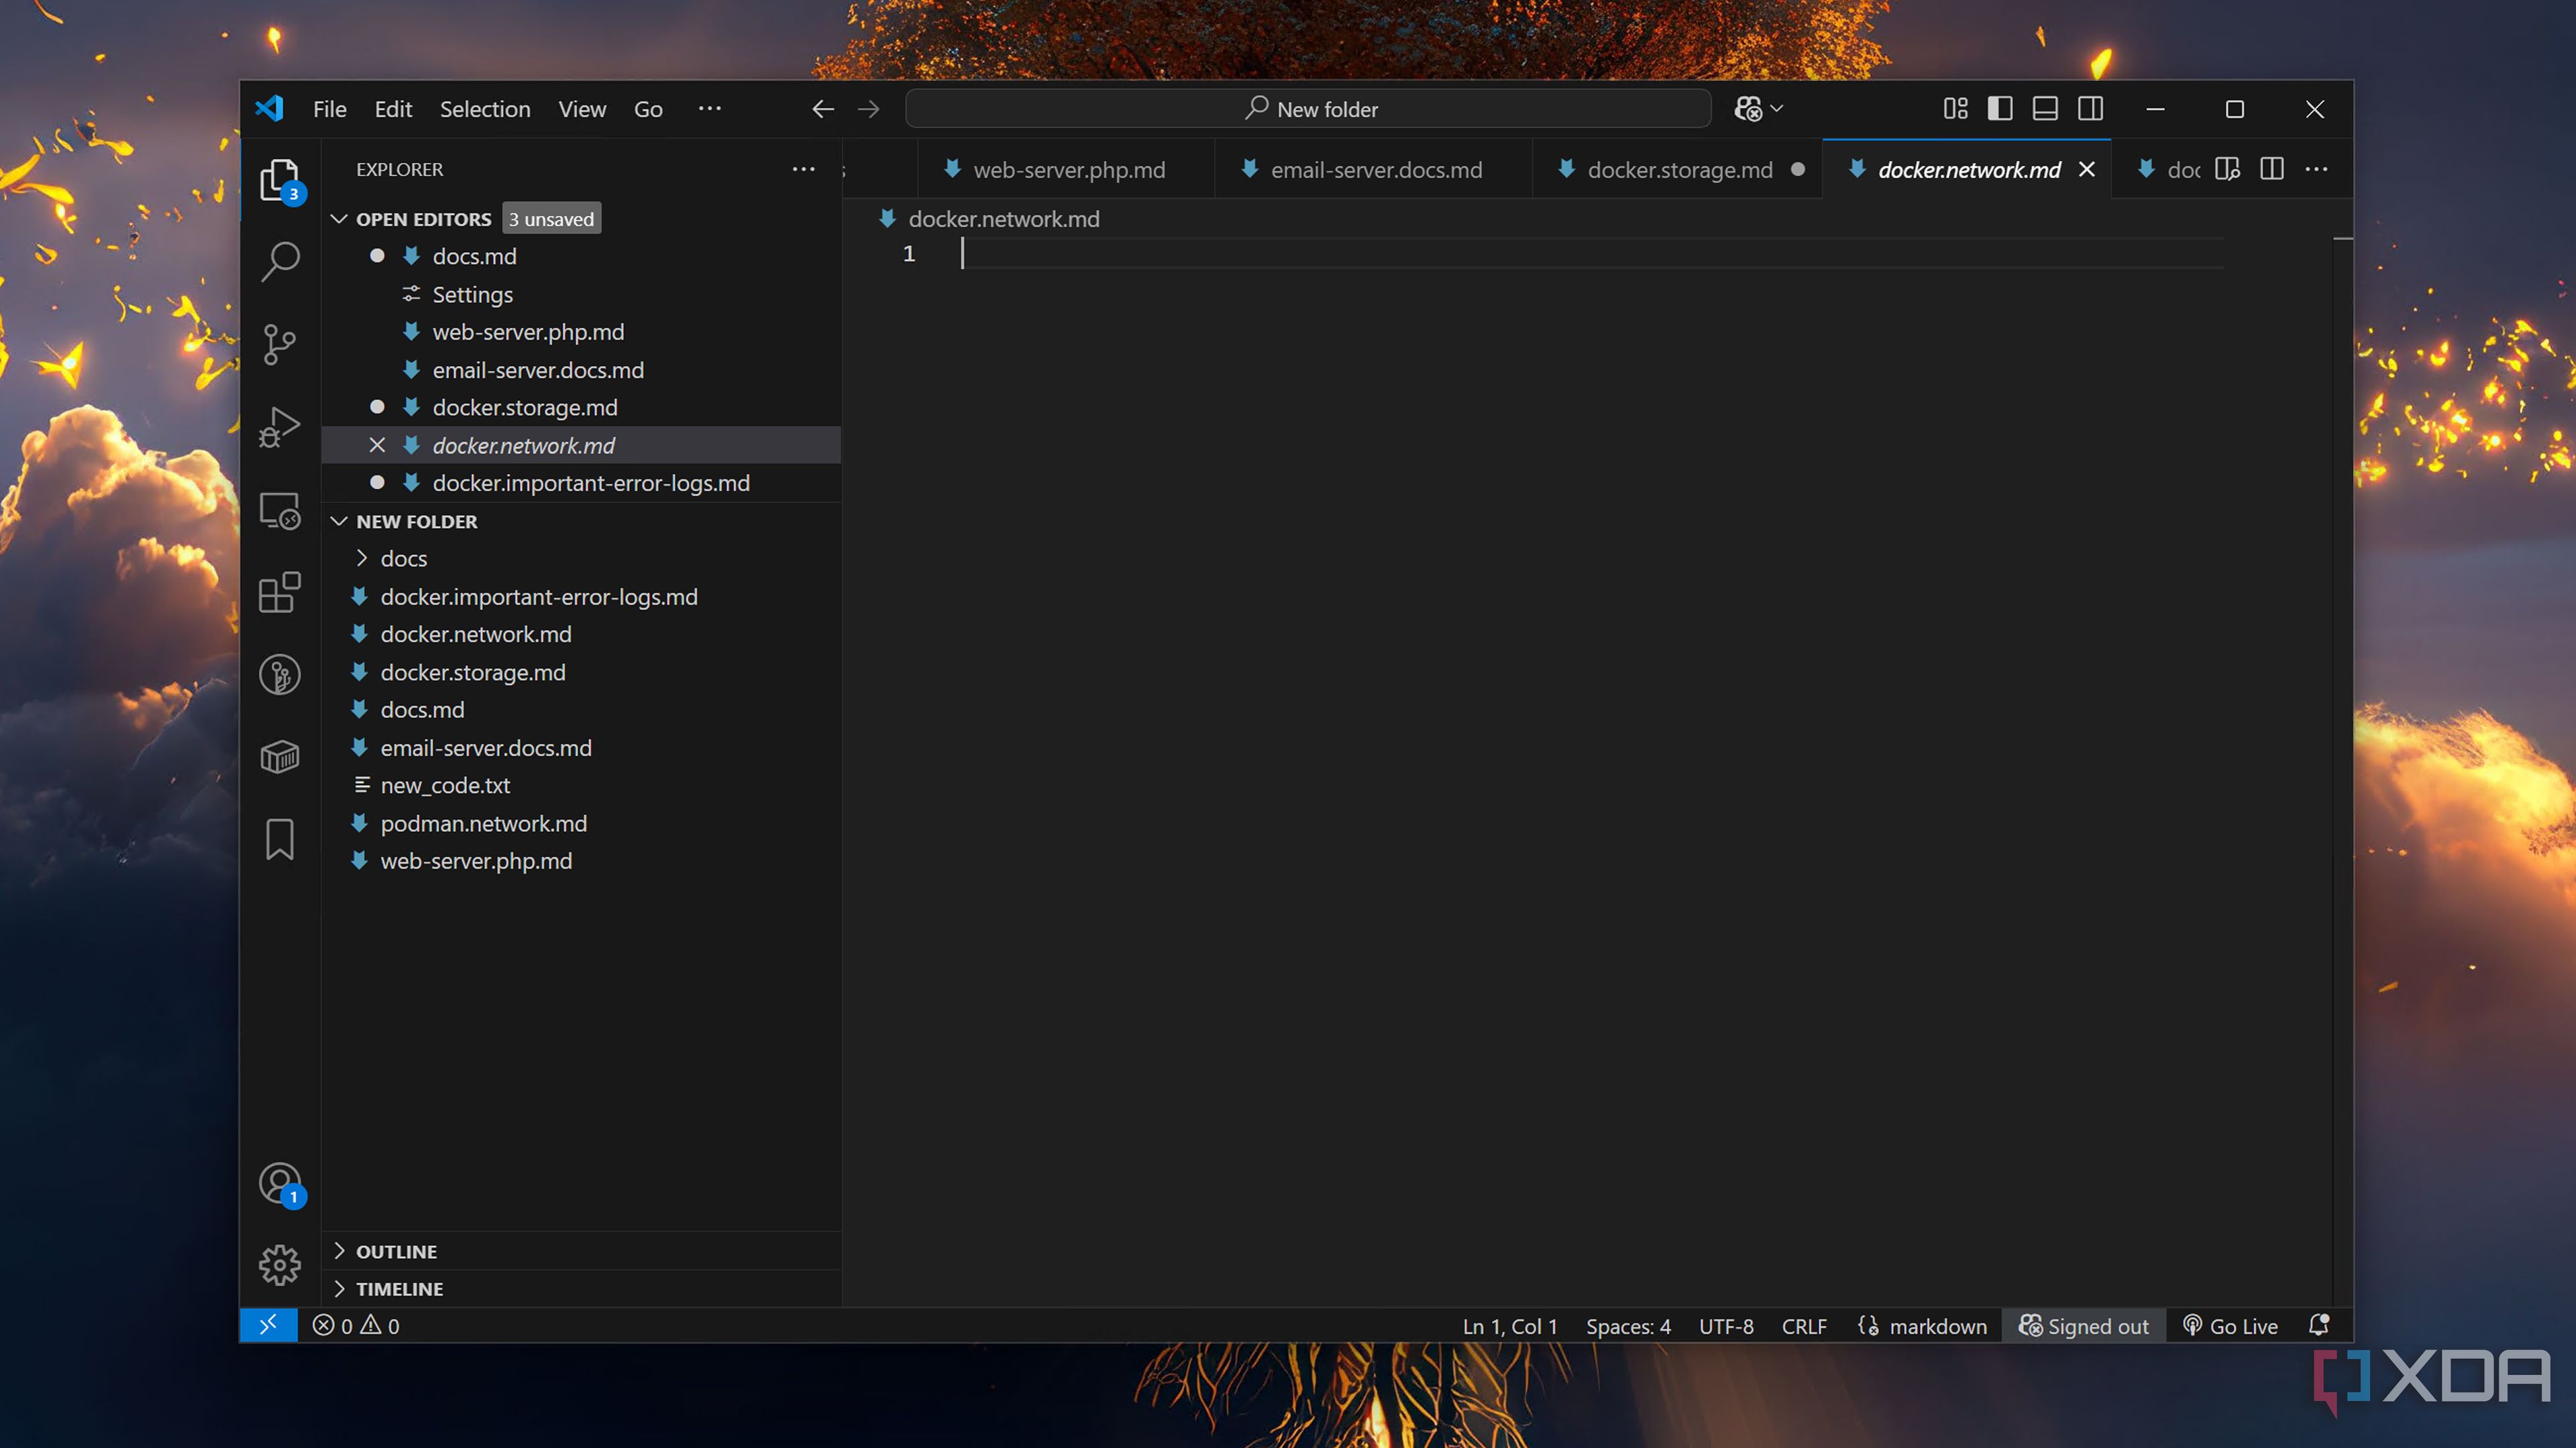Collapse the NEW FOLDER section
This screenshot has width=2576, height=1448.
pos(339,522)
